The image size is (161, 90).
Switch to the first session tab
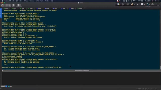coord(6,8)
